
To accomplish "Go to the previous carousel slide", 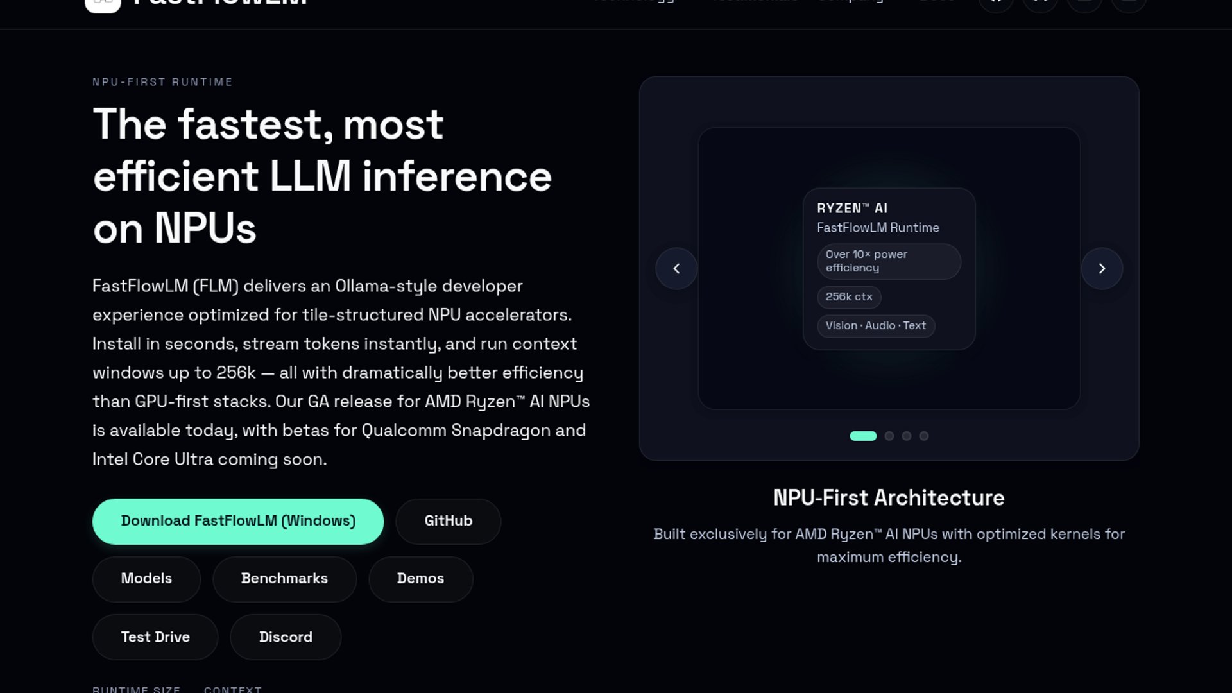I will click(x=676, y=268).
